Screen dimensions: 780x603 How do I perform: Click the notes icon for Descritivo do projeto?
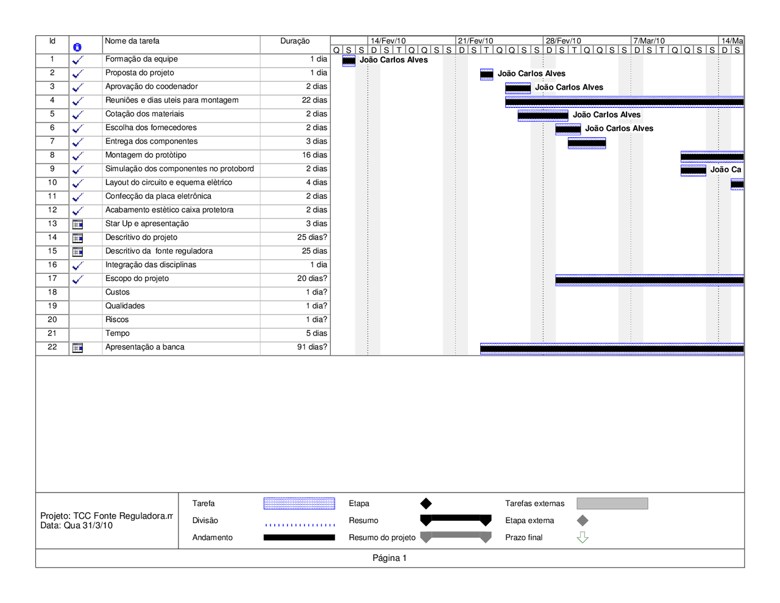pyautogui.click(x=78, y=238)
